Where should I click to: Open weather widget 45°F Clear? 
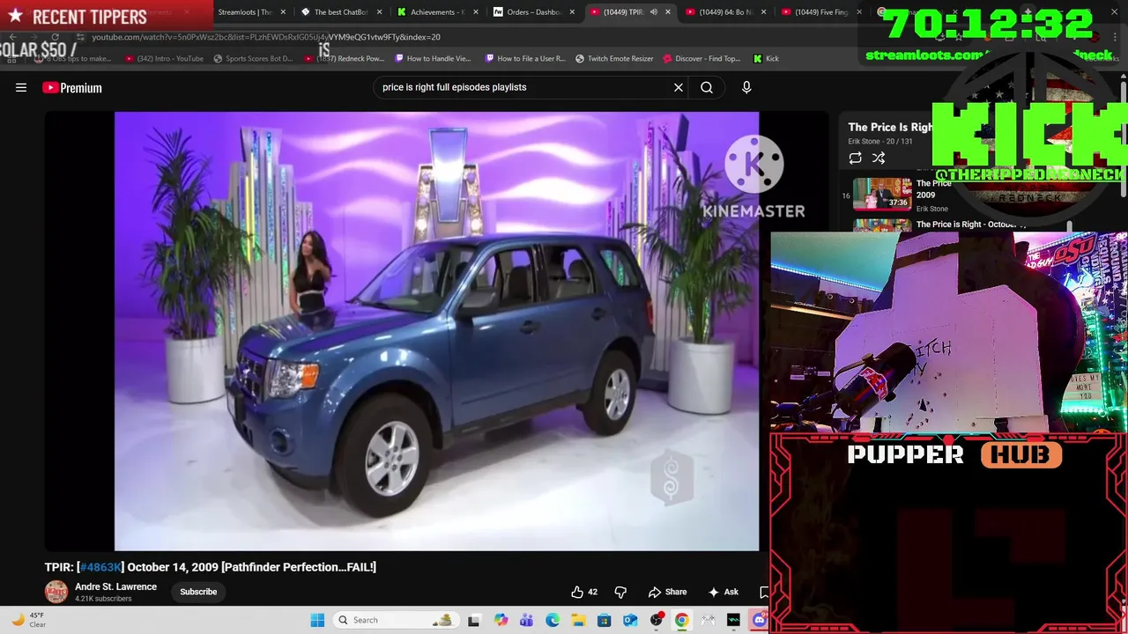coord(28,620)
